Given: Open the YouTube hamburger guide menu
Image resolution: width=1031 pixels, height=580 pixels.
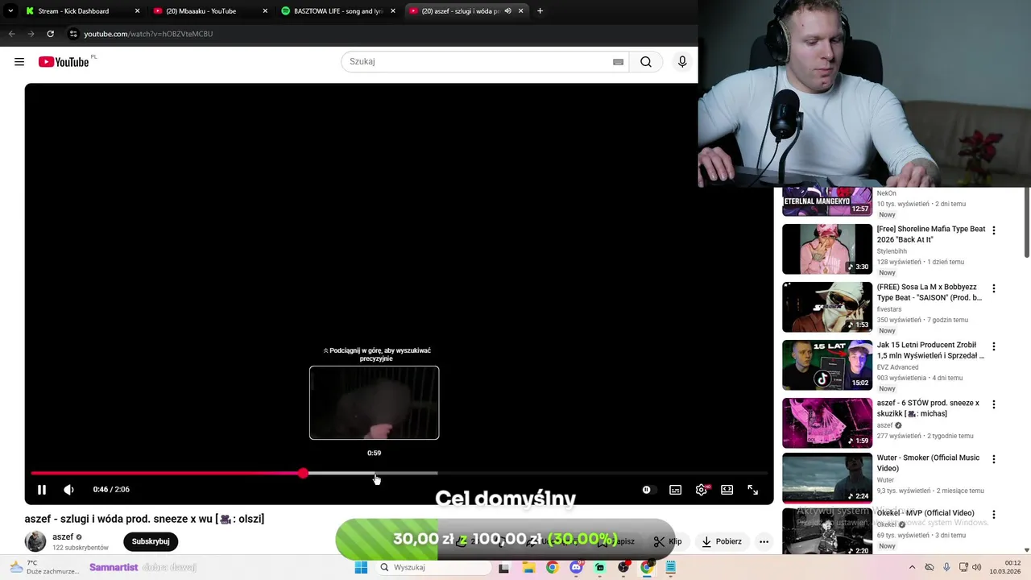Looking at the screenshot, I should point(19,62).
